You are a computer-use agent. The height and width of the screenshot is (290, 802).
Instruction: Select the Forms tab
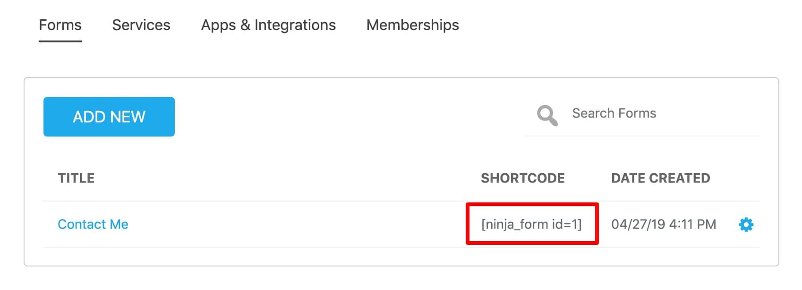click(60, 25)
